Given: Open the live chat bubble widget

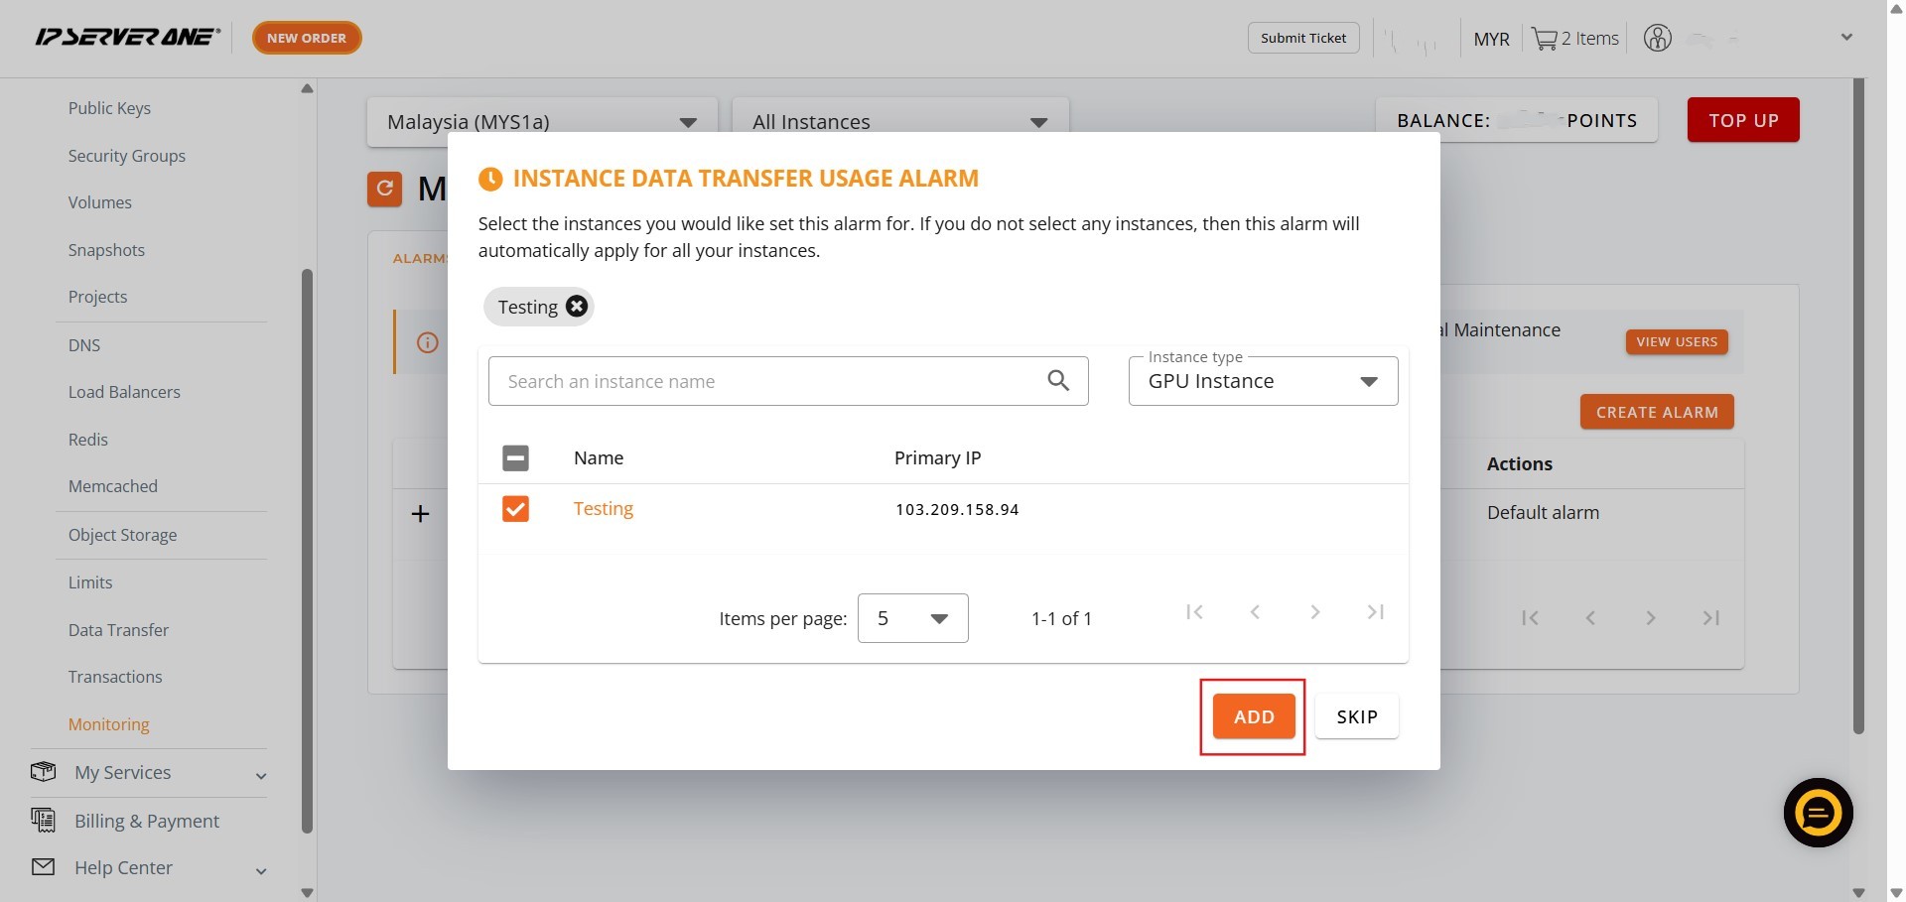Looking at the screenshot, I should click(x=1818, y=813).
